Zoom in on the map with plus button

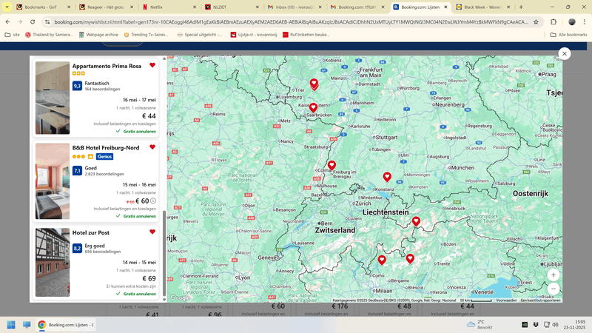click(x=553, y=275)
